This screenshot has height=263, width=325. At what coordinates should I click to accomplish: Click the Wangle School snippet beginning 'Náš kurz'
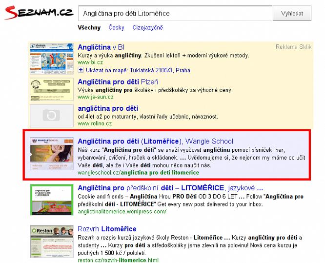191,158
